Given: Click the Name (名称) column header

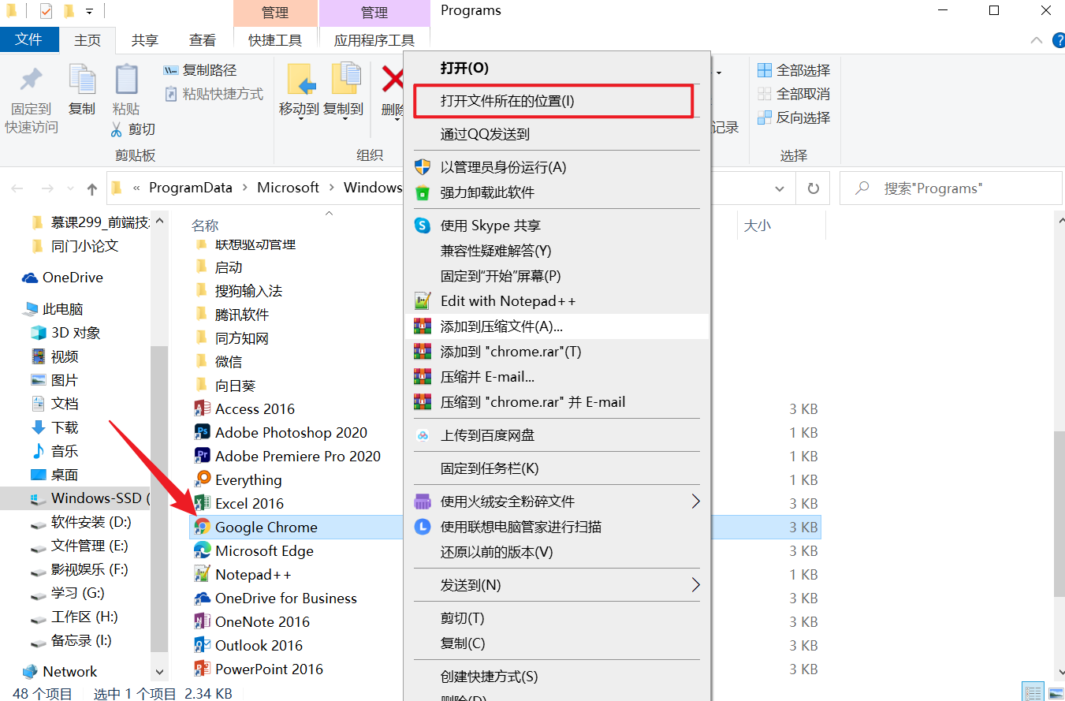Looking at the screenshot, I should pyautogui.click(x=205, y=226).
